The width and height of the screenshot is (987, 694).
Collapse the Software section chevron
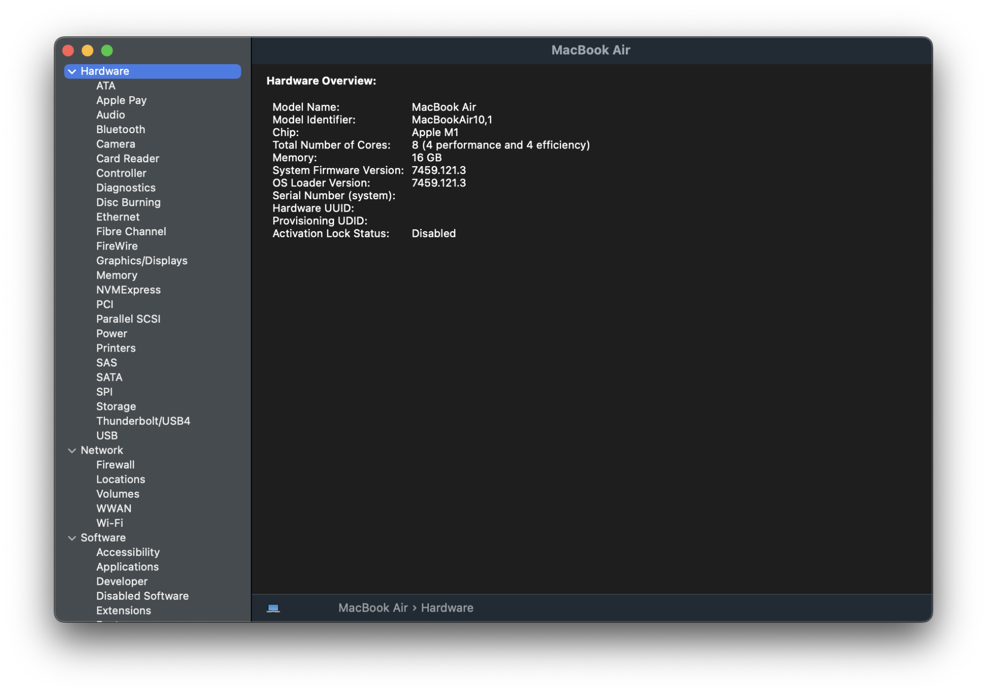(x=72, y=538)
